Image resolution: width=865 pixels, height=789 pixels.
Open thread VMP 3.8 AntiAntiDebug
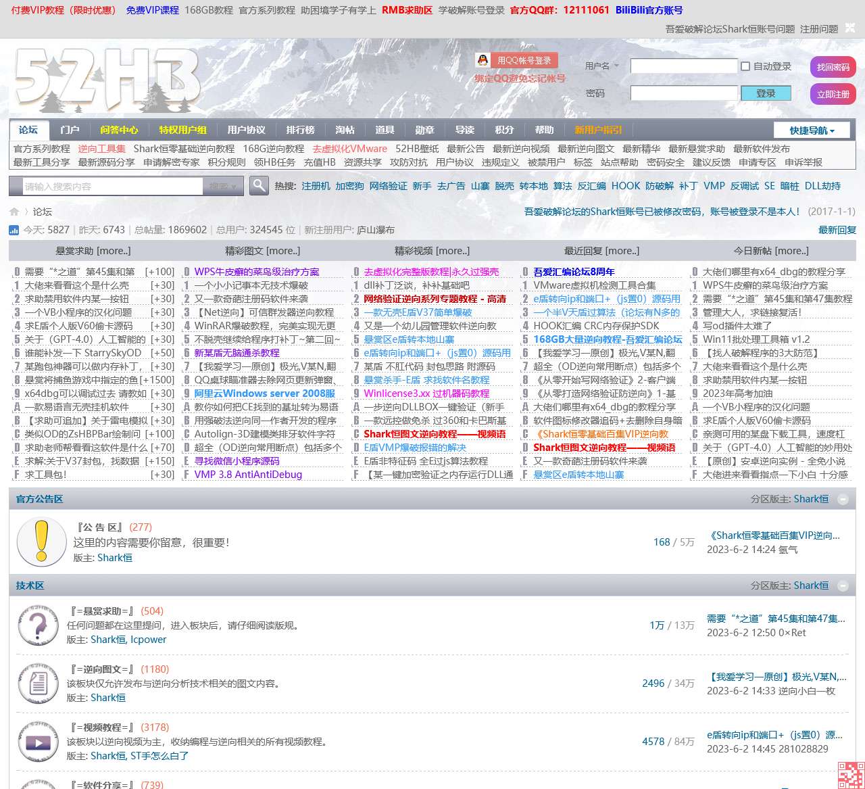(x=248, y=475)
